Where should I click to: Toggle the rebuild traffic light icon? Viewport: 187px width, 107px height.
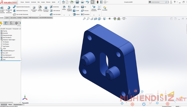[x=97, y=2]
